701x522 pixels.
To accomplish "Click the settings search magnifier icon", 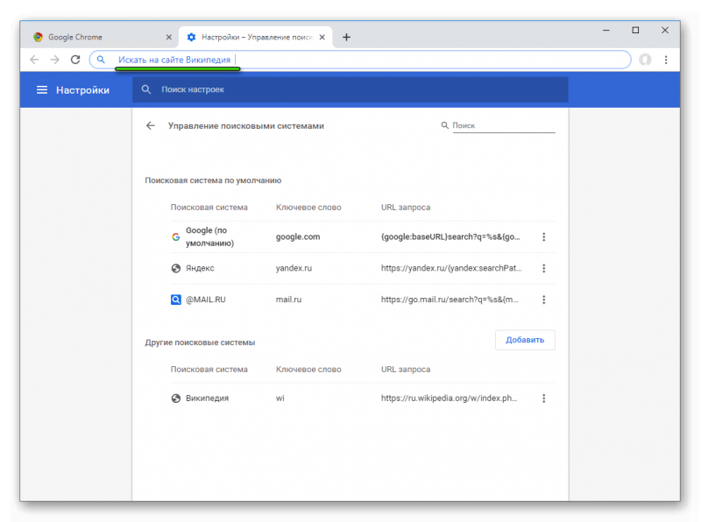I will click(146, 89).
